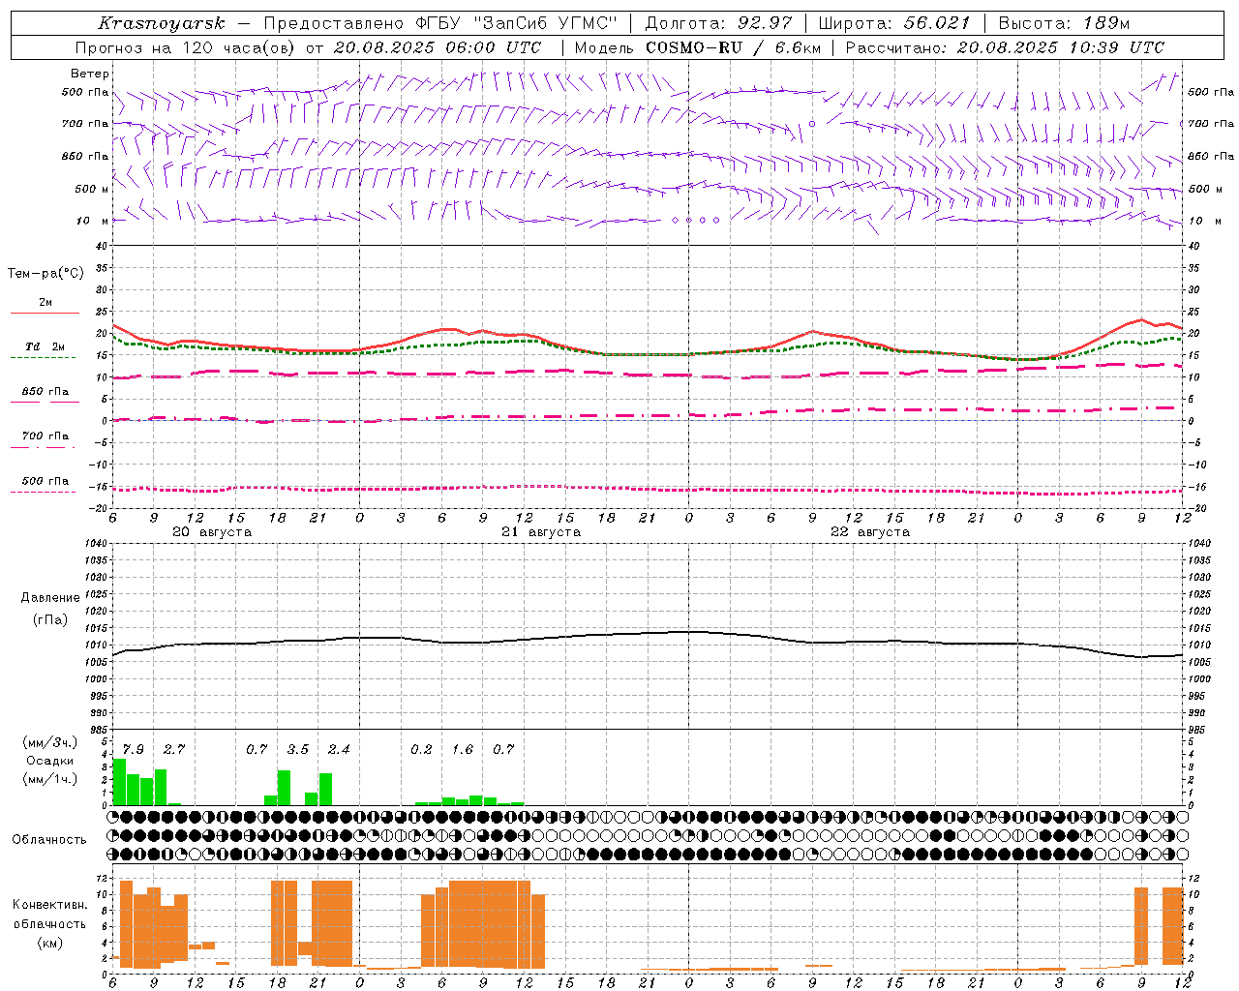Click the '1.6' precipitation total value
This screenshot has height=991, width=1239.
463,750
